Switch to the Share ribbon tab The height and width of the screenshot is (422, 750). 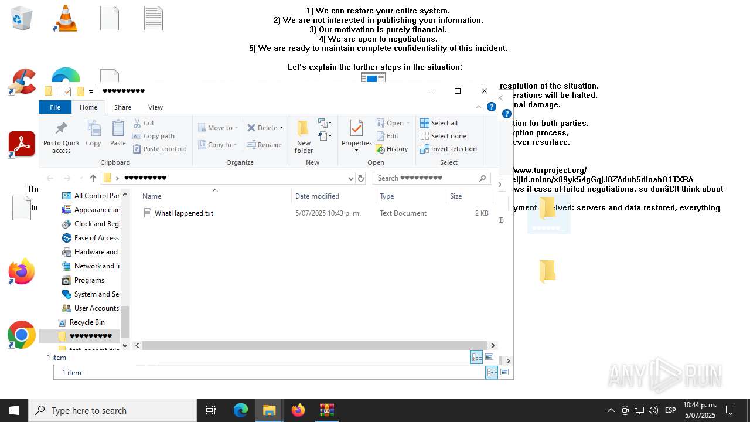(122, 107)
